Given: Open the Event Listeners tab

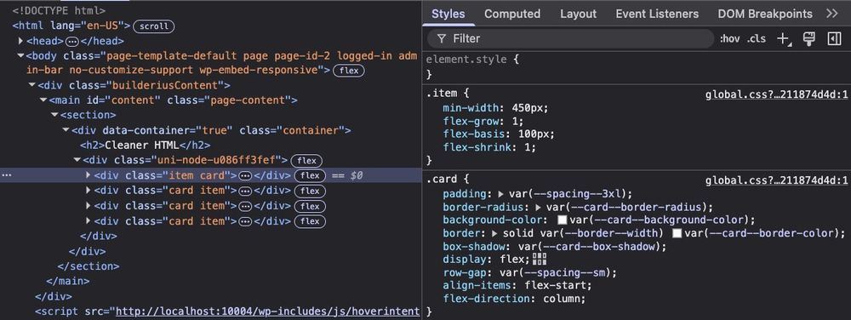Looking at the screenshot, I should tap(657, 14).
